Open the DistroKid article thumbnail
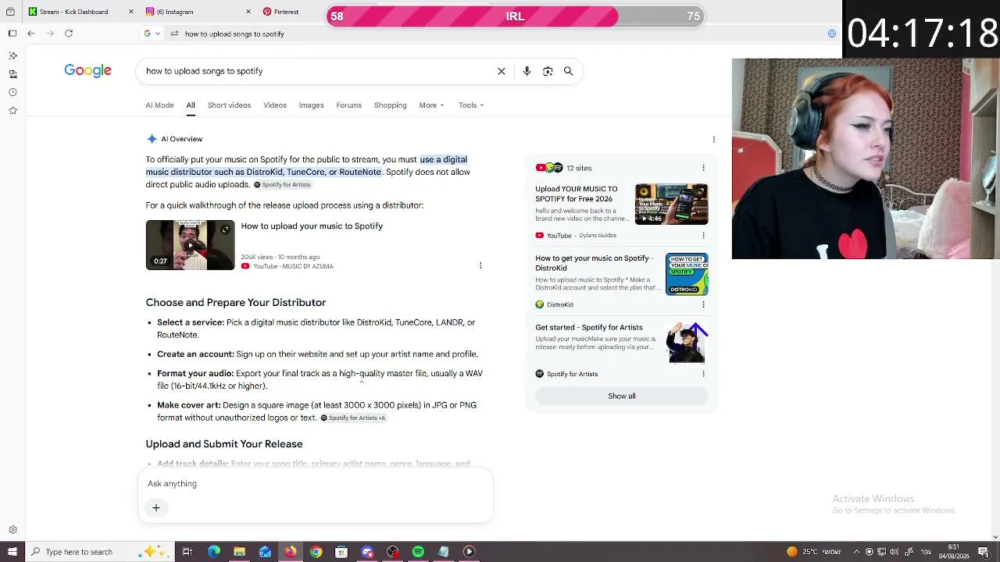 coord(687,274)
